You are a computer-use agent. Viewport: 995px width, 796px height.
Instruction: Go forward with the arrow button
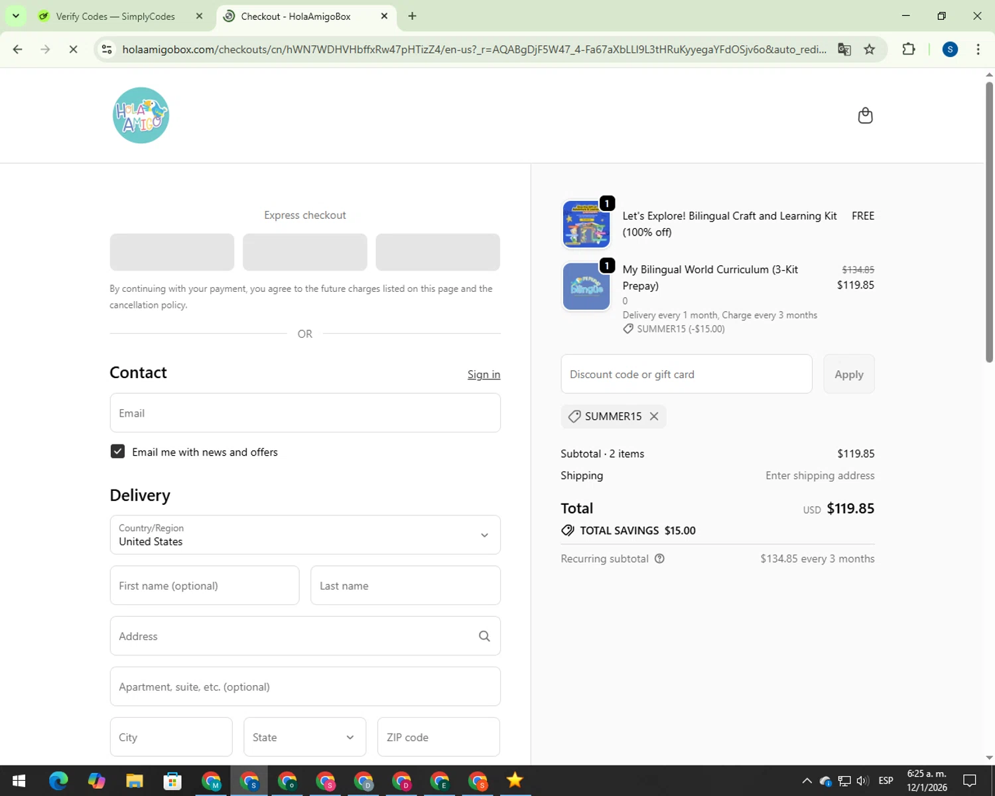tap(45, 49)
